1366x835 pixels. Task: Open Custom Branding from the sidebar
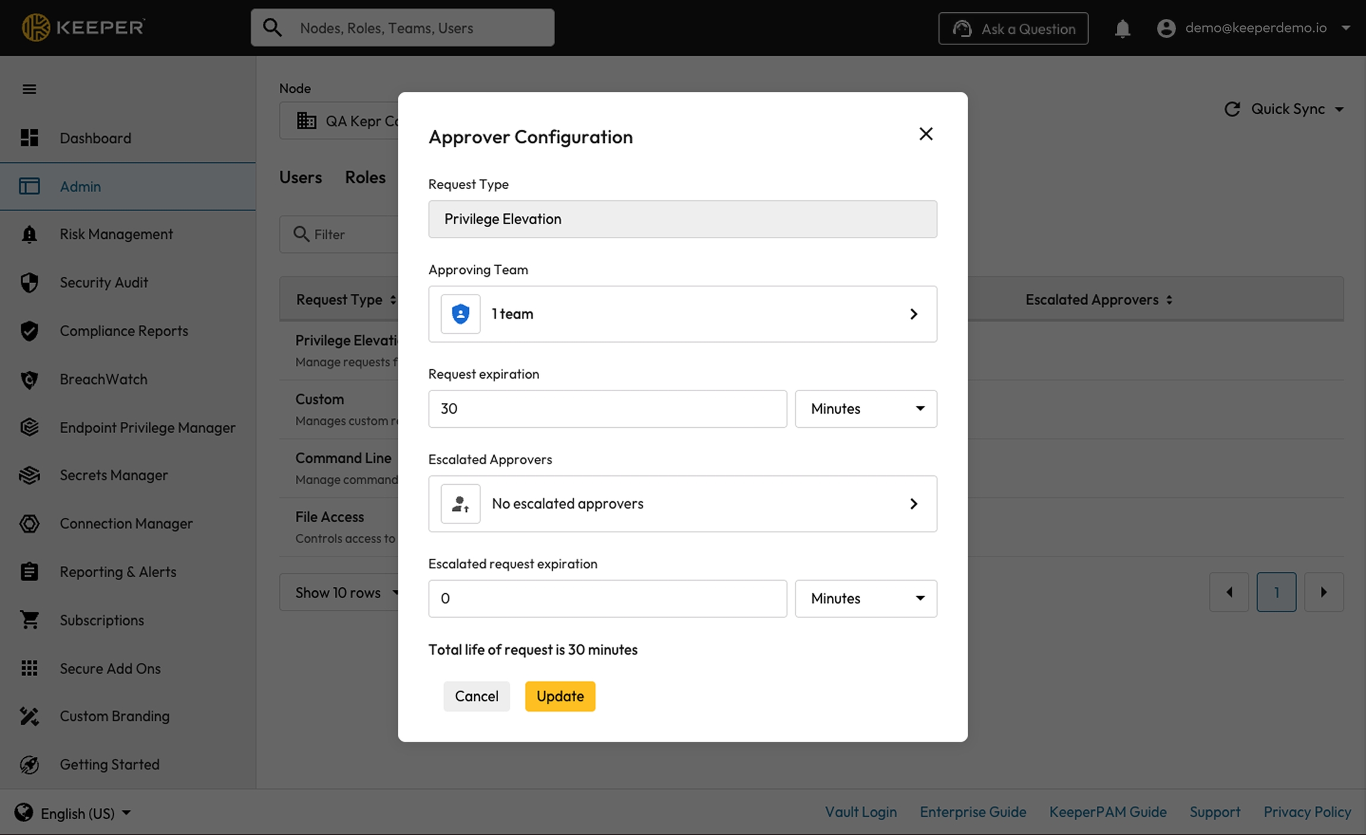tap(114, 716)
